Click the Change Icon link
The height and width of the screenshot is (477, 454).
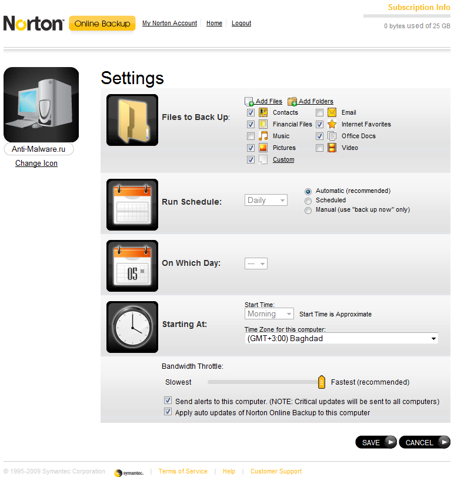click(x=36, y=164)
